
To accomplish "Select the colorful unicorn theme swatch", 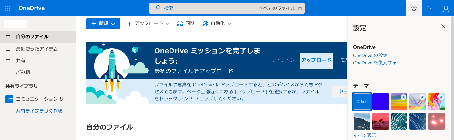I will coord(436,102).
